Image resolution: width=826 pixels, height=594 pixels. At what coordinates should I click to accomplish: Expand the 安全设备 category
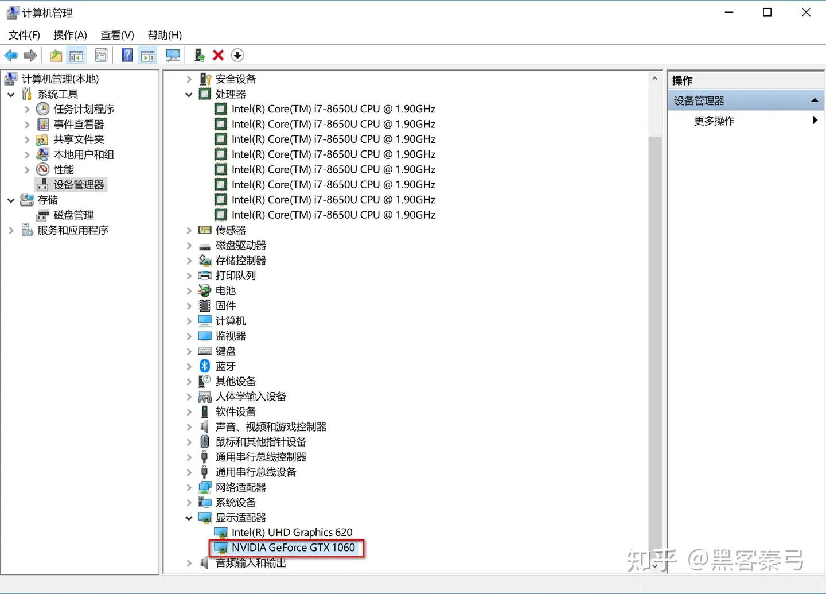click(x=189, y=79)
